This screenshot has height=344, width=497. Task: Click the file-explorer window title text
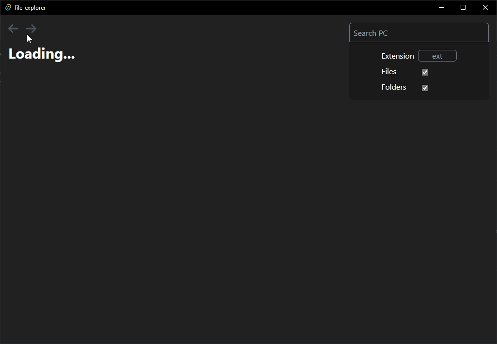tap(30, 8)
